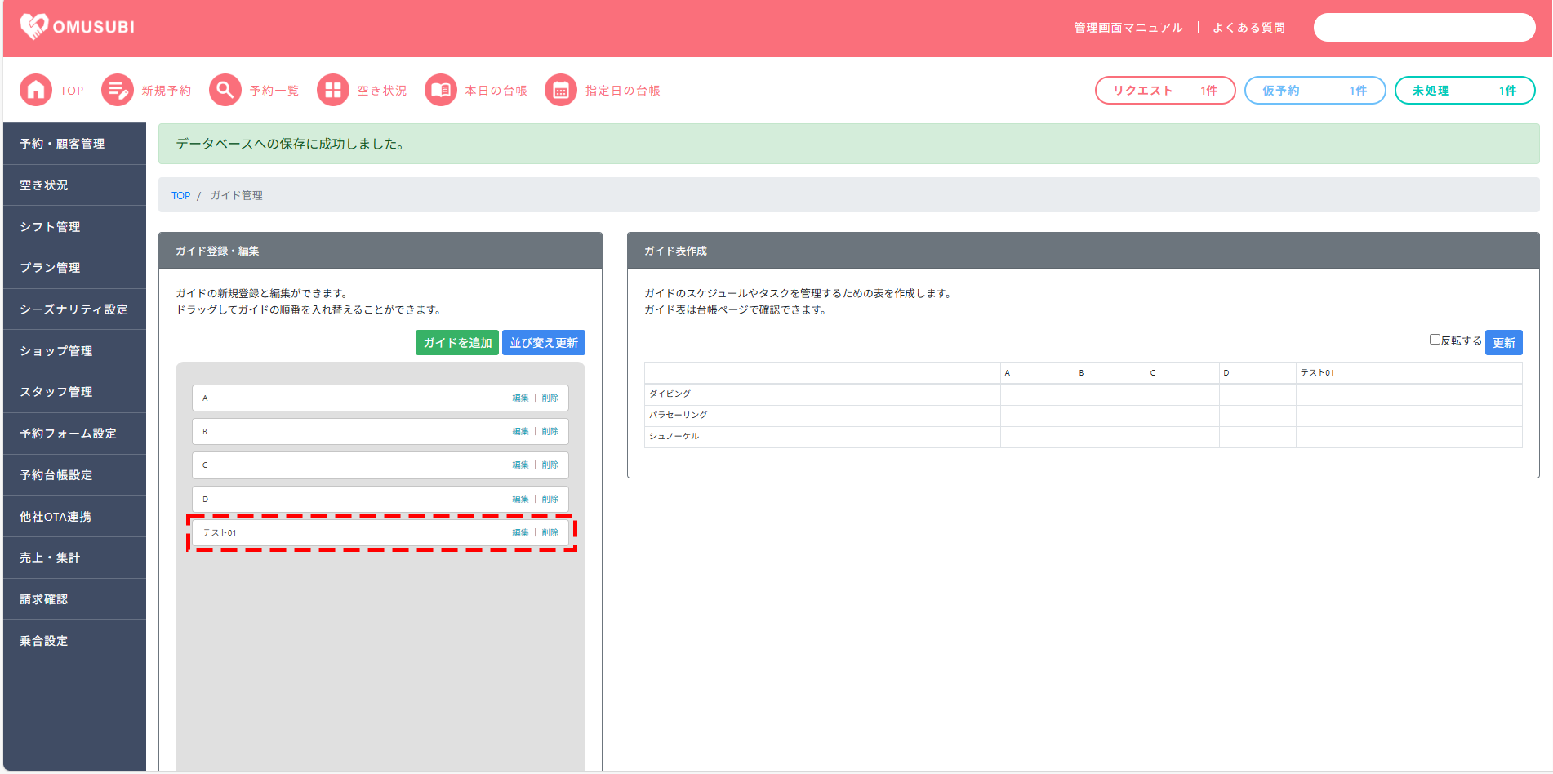Click 削除 link for guide A

pos(550,398)
